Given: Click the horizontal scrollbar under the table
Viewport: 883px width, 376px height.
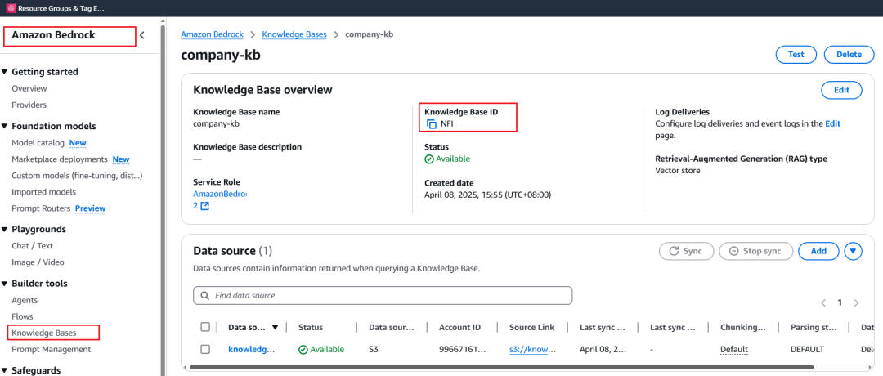Looking at the screenshot, I should point(491,367).
